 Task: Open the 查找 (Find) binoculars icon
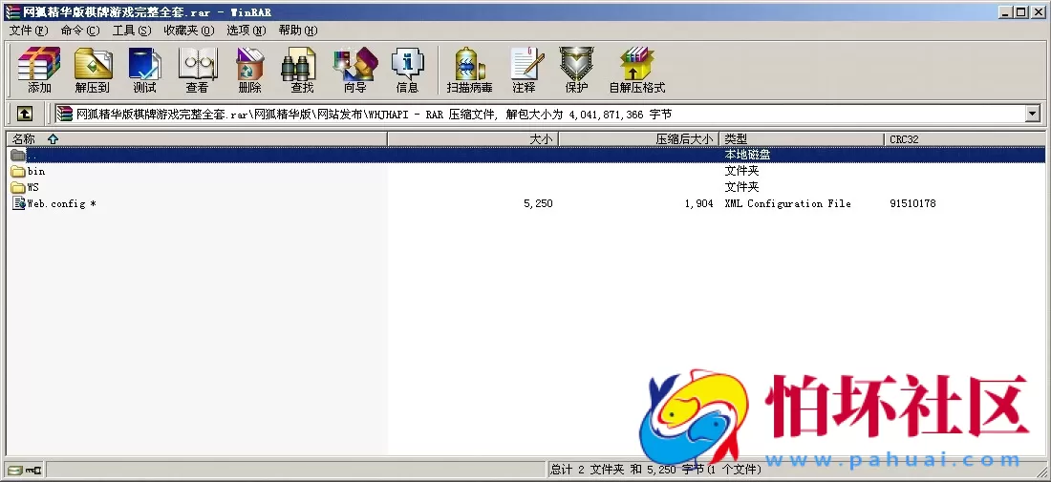point(302,70)
